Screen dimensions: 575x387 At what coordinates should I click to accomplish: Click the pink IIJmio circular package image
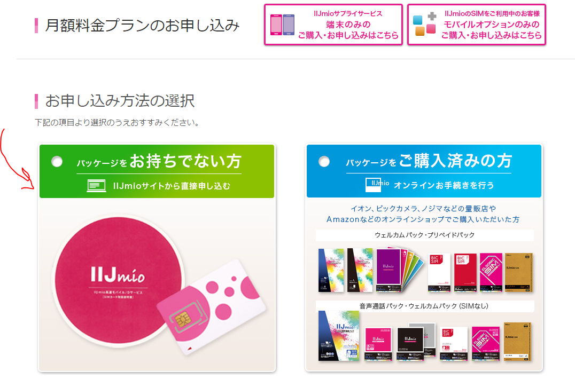point(118,281)
